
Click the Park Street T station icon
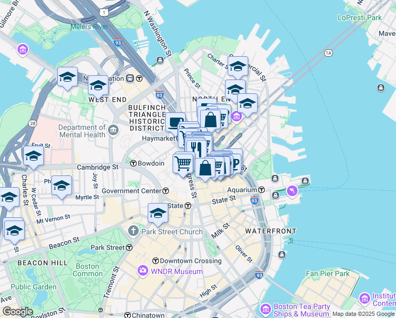pos(129,248)
